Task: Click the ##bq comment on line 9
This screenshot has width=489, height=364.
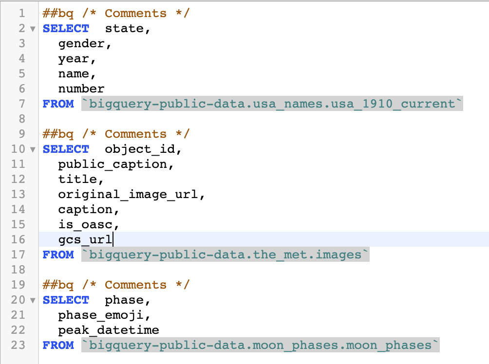Action: tap(116, 134)
